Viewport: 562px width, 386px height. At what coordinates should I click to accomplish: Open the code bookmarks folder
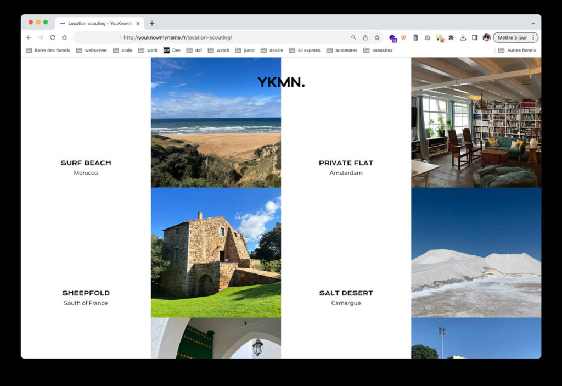122,50
